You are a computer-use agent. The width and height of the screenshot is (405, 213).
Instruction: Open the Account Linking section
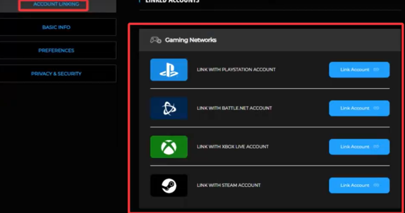[56, 4]
